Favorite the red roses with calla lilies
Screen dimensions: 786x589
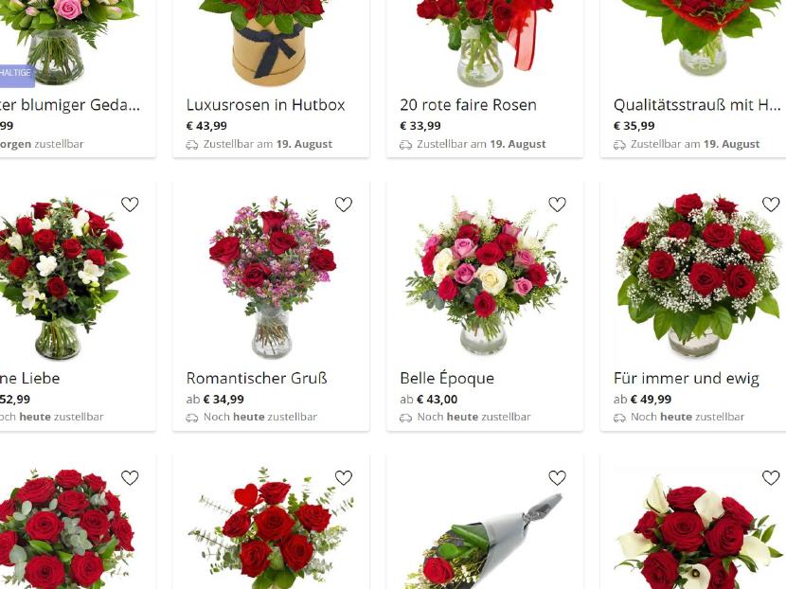pos(771,477)
